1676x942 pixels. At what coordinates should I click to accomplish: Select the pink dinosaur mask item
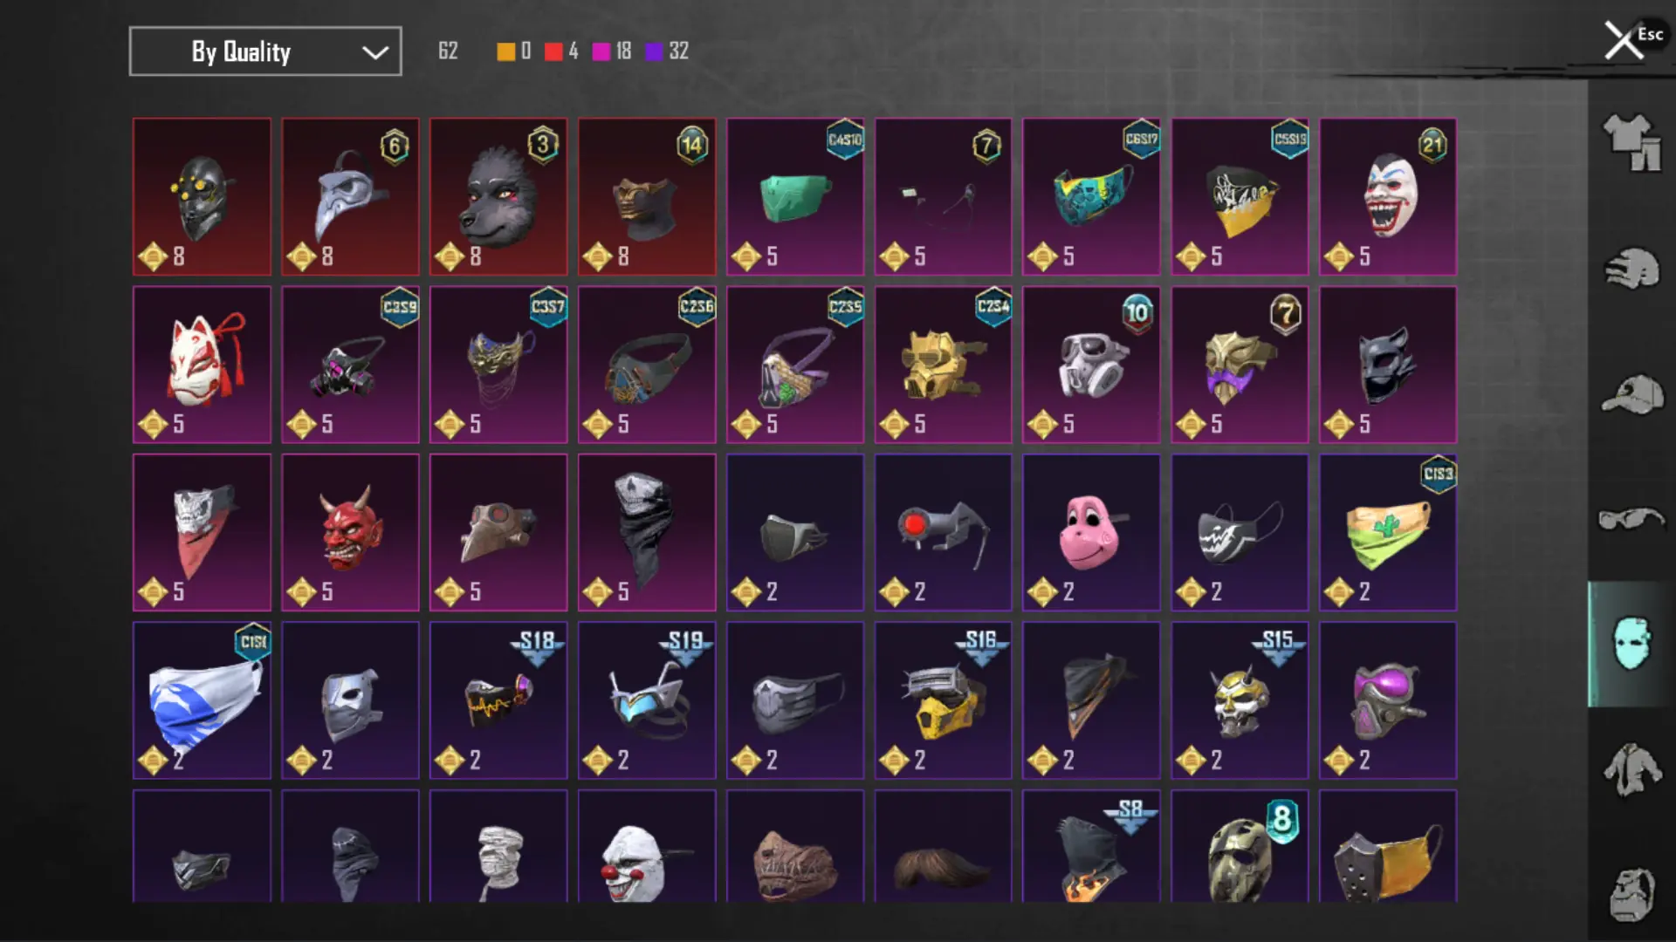click(1091, 532)
